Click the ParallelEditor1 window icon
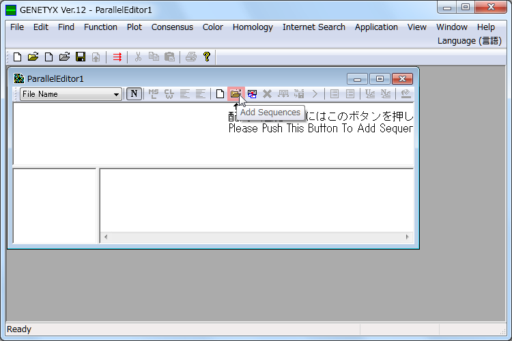This screenshot has height=341, width=512. (19, 78)
